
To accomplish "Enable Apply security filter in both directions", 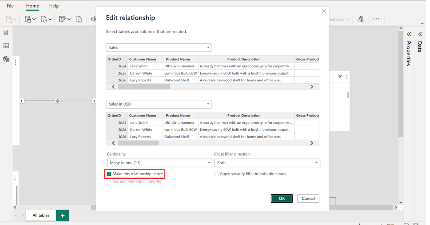I will point(216,174).
